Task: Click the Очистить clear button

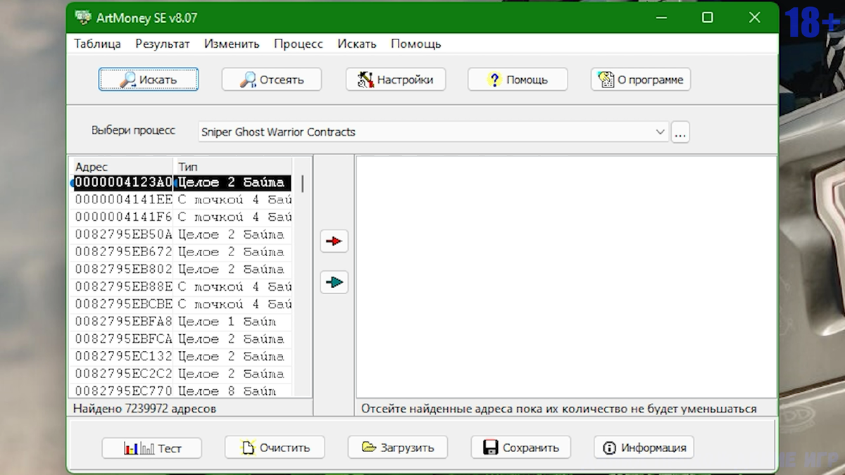Action: click(x=275, y=447)
